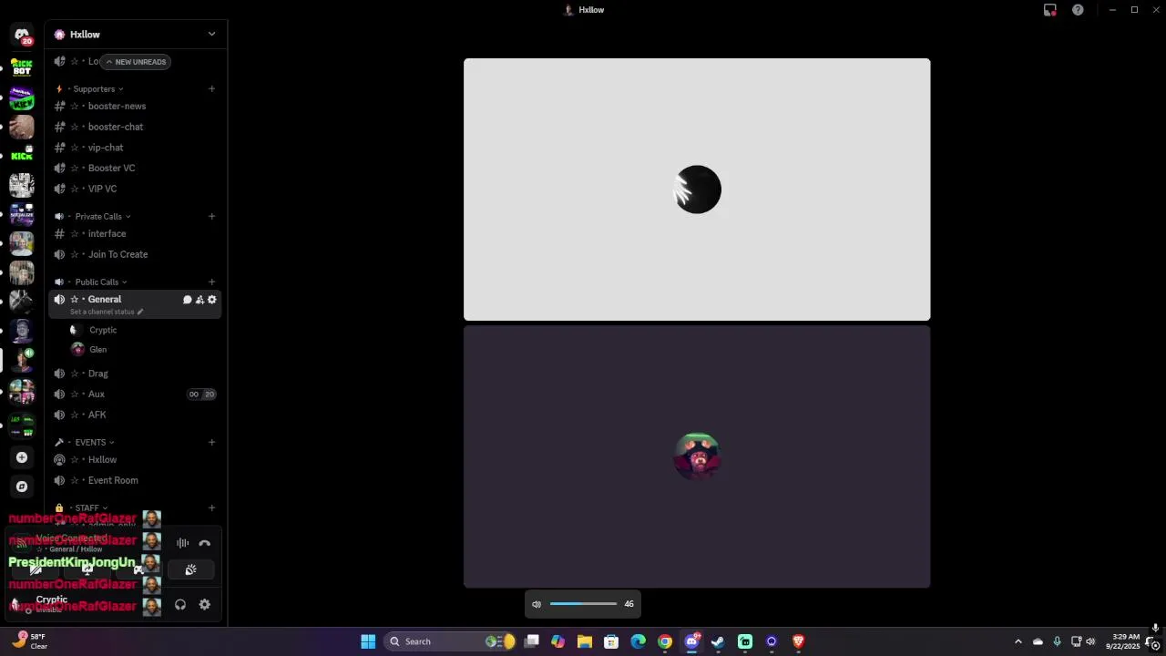This screenshot has width=1166, height=656.
Task: Collapse the STAFF category
Action: click(87, 508)
